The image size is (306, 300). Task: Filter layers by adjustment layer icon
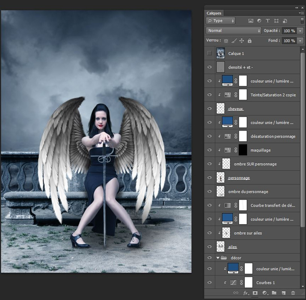(x=259, y=21)
